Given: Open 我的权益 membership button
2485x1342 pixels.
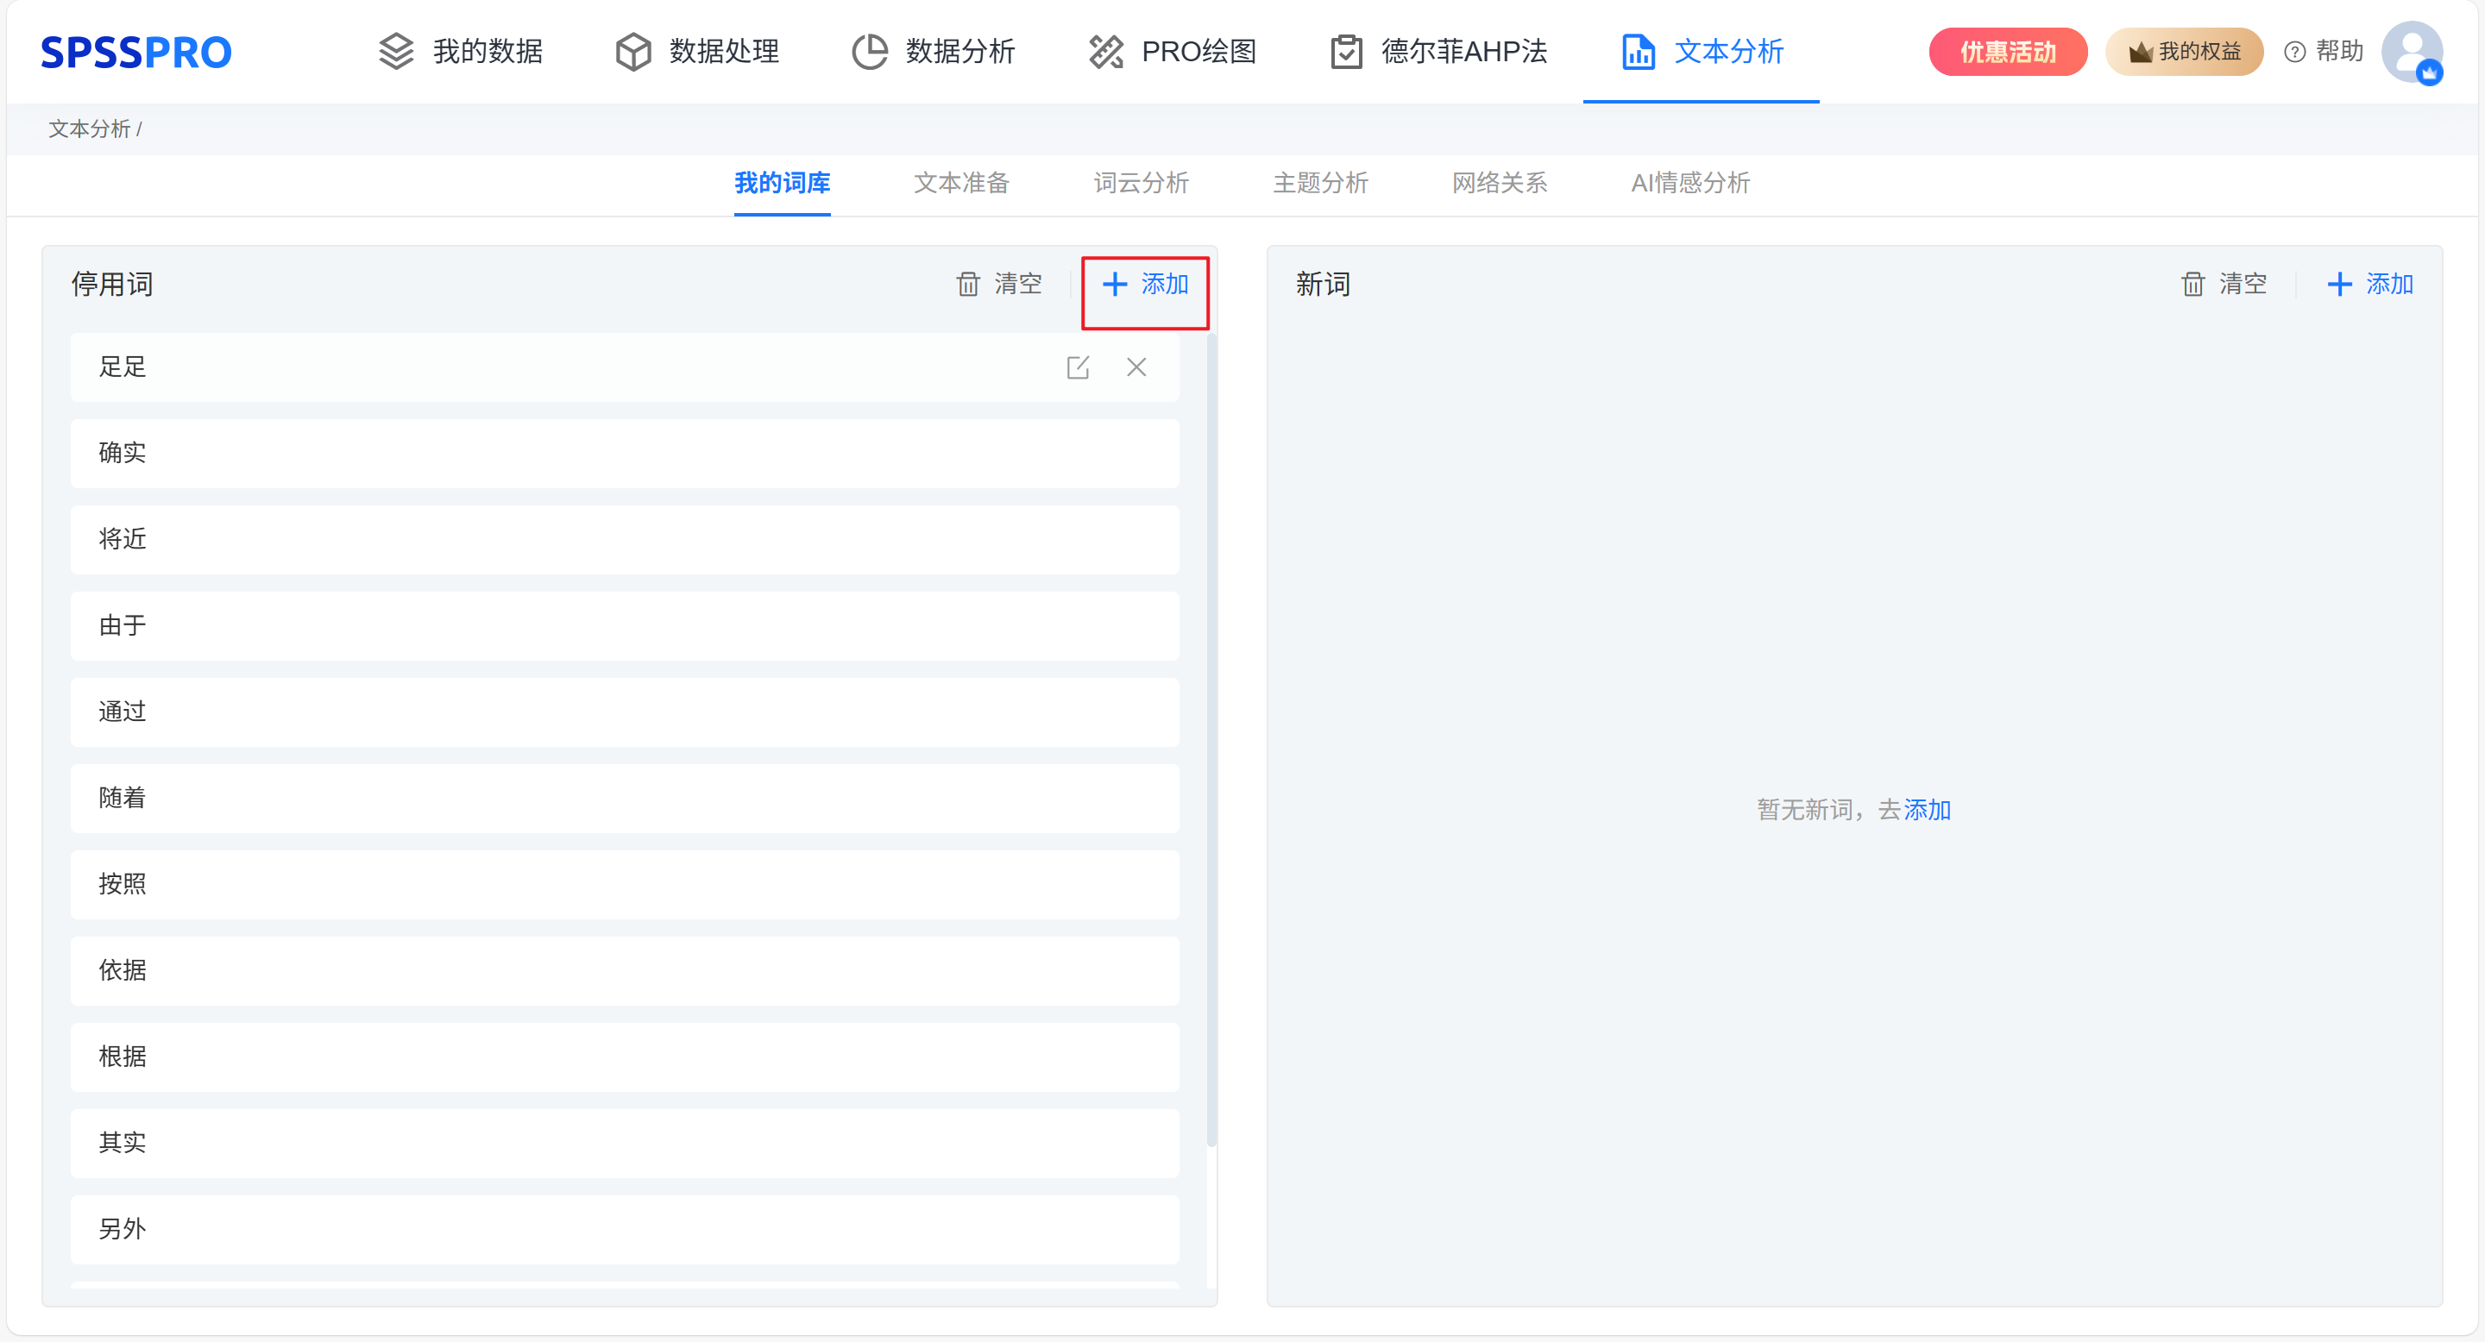Looking at the screenshot, I should pos(2184,51).
